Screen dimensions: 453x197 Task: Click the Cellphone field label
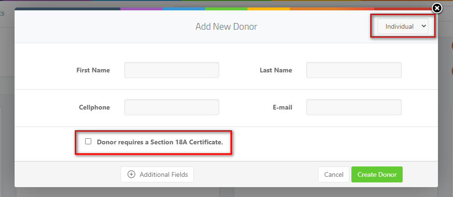(95, 108)
